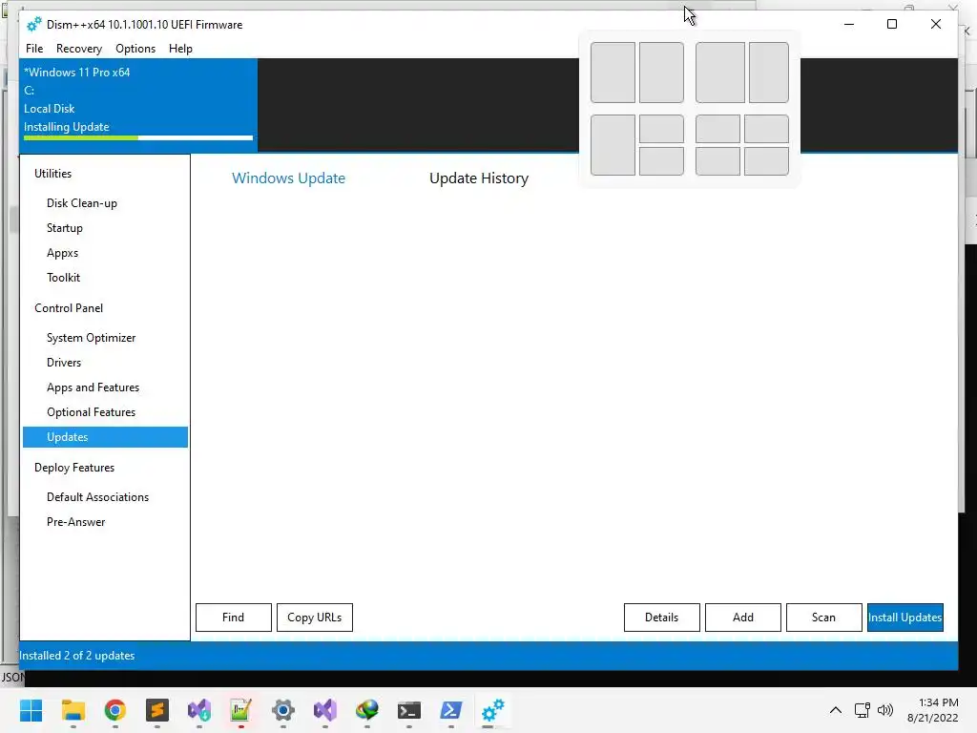Snap window to bottom-right quadrant of four-zone layout
The height and width of the screenshot is (733, 977).
[766, 160]
